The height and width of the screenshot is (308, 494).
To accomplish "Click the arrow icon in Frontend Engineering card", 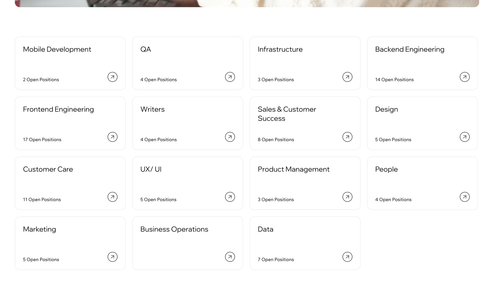I will pyautogui.click(x=112, y=137).
